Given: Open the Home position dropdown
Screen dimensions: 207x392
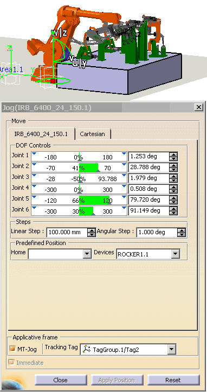Looking at the screenshot, I should 87,254.
